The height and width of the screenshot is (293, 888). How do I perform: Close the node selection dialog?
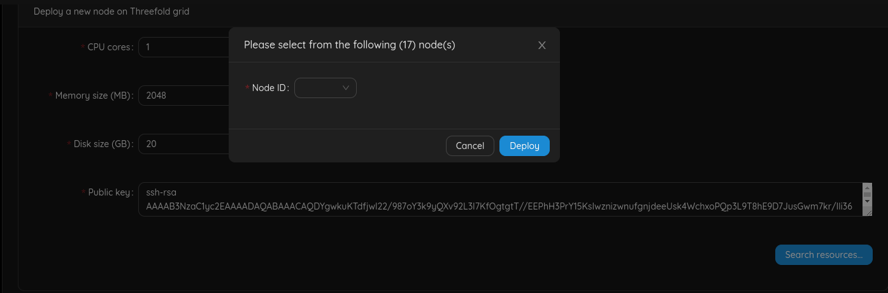click(542, 45)
